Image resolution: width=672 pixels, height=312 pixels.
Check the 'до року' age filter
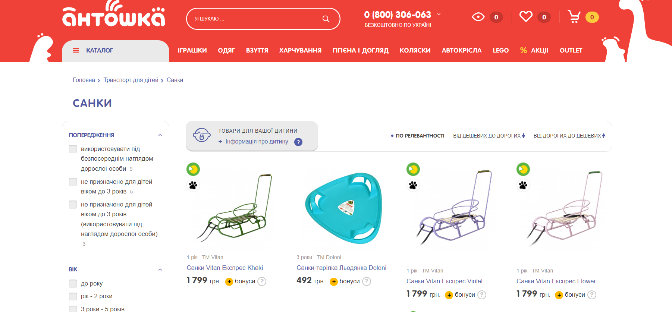pyautogui.click(x=73, y=284)
